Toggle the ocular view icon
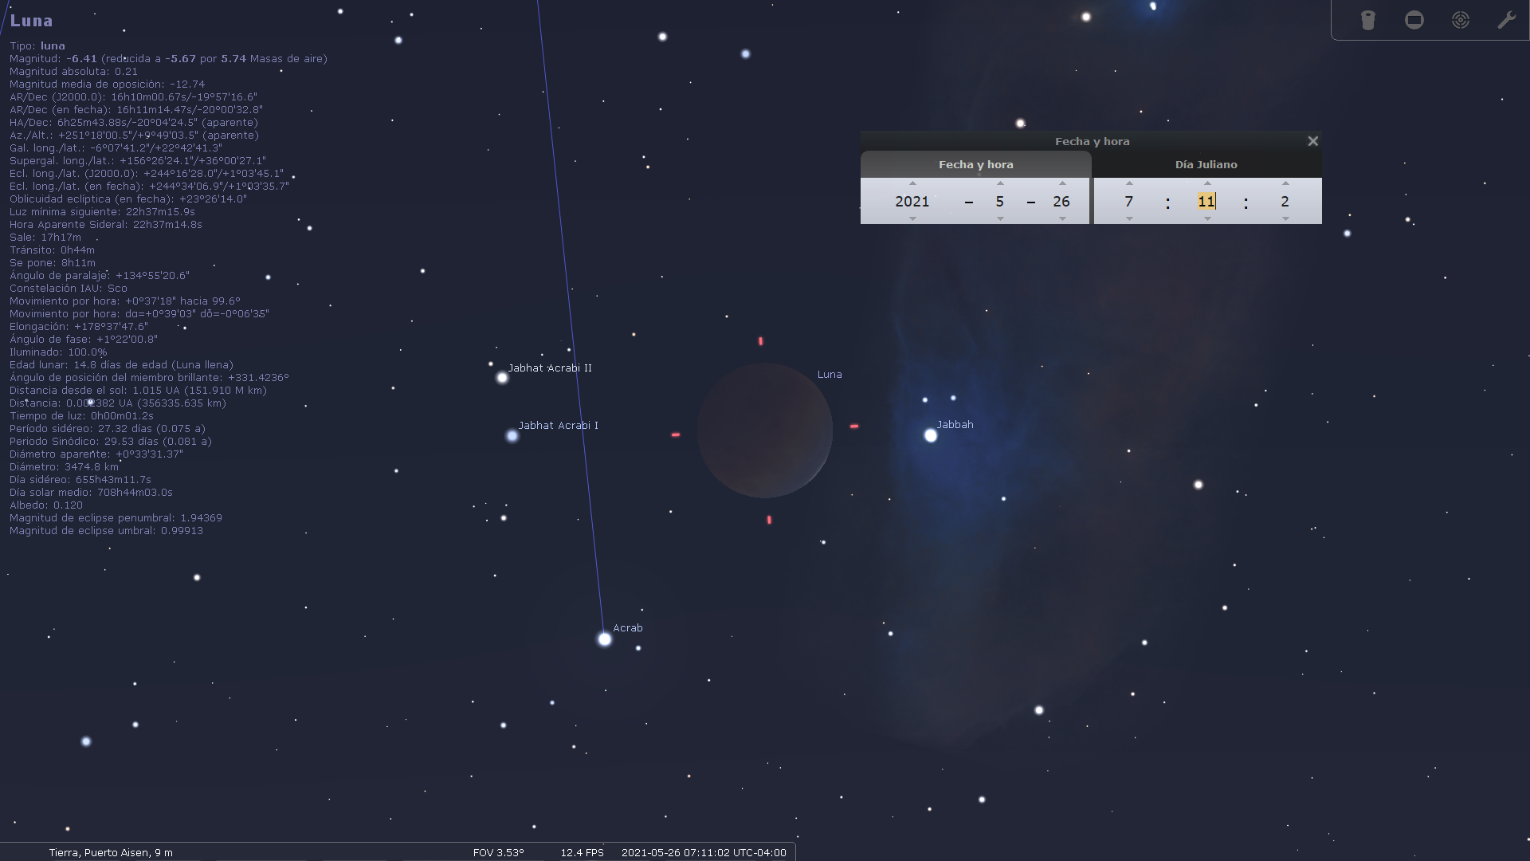Viewport: 1530px width, 861px height. [x=1367, y=20]
